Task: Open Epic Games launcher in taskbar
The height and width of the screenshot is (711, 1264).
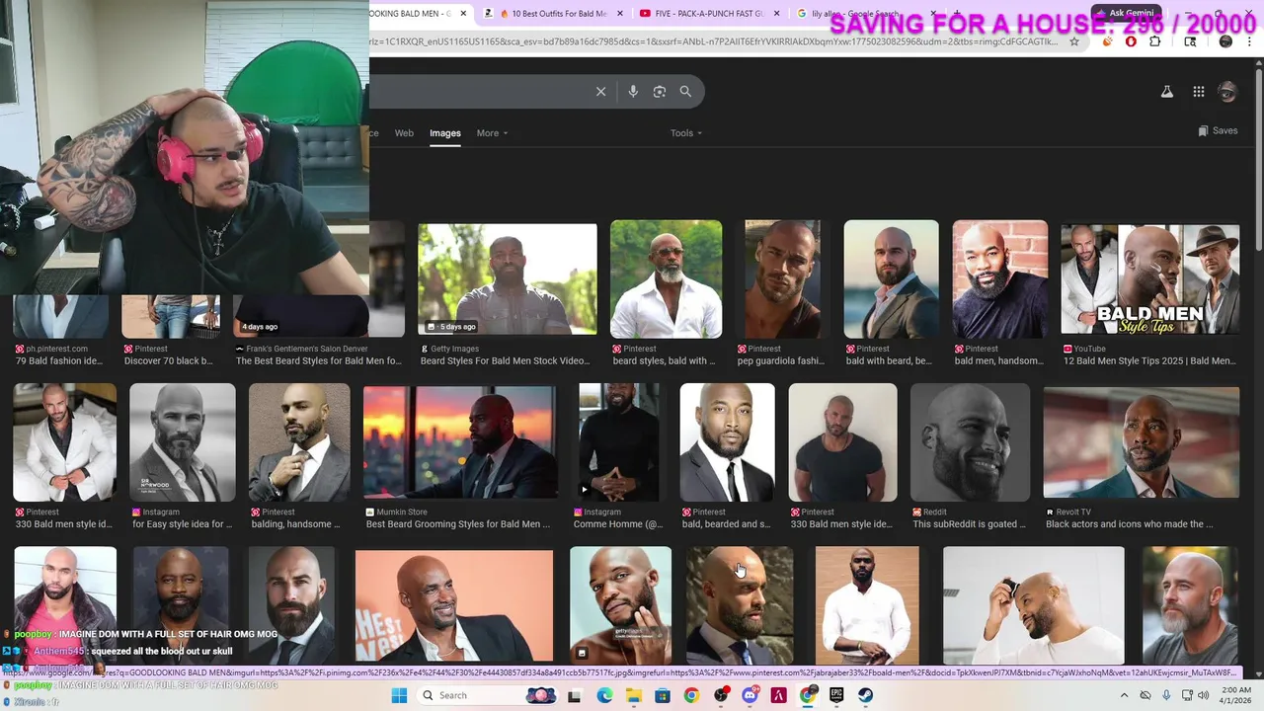Action: point(836,695)
